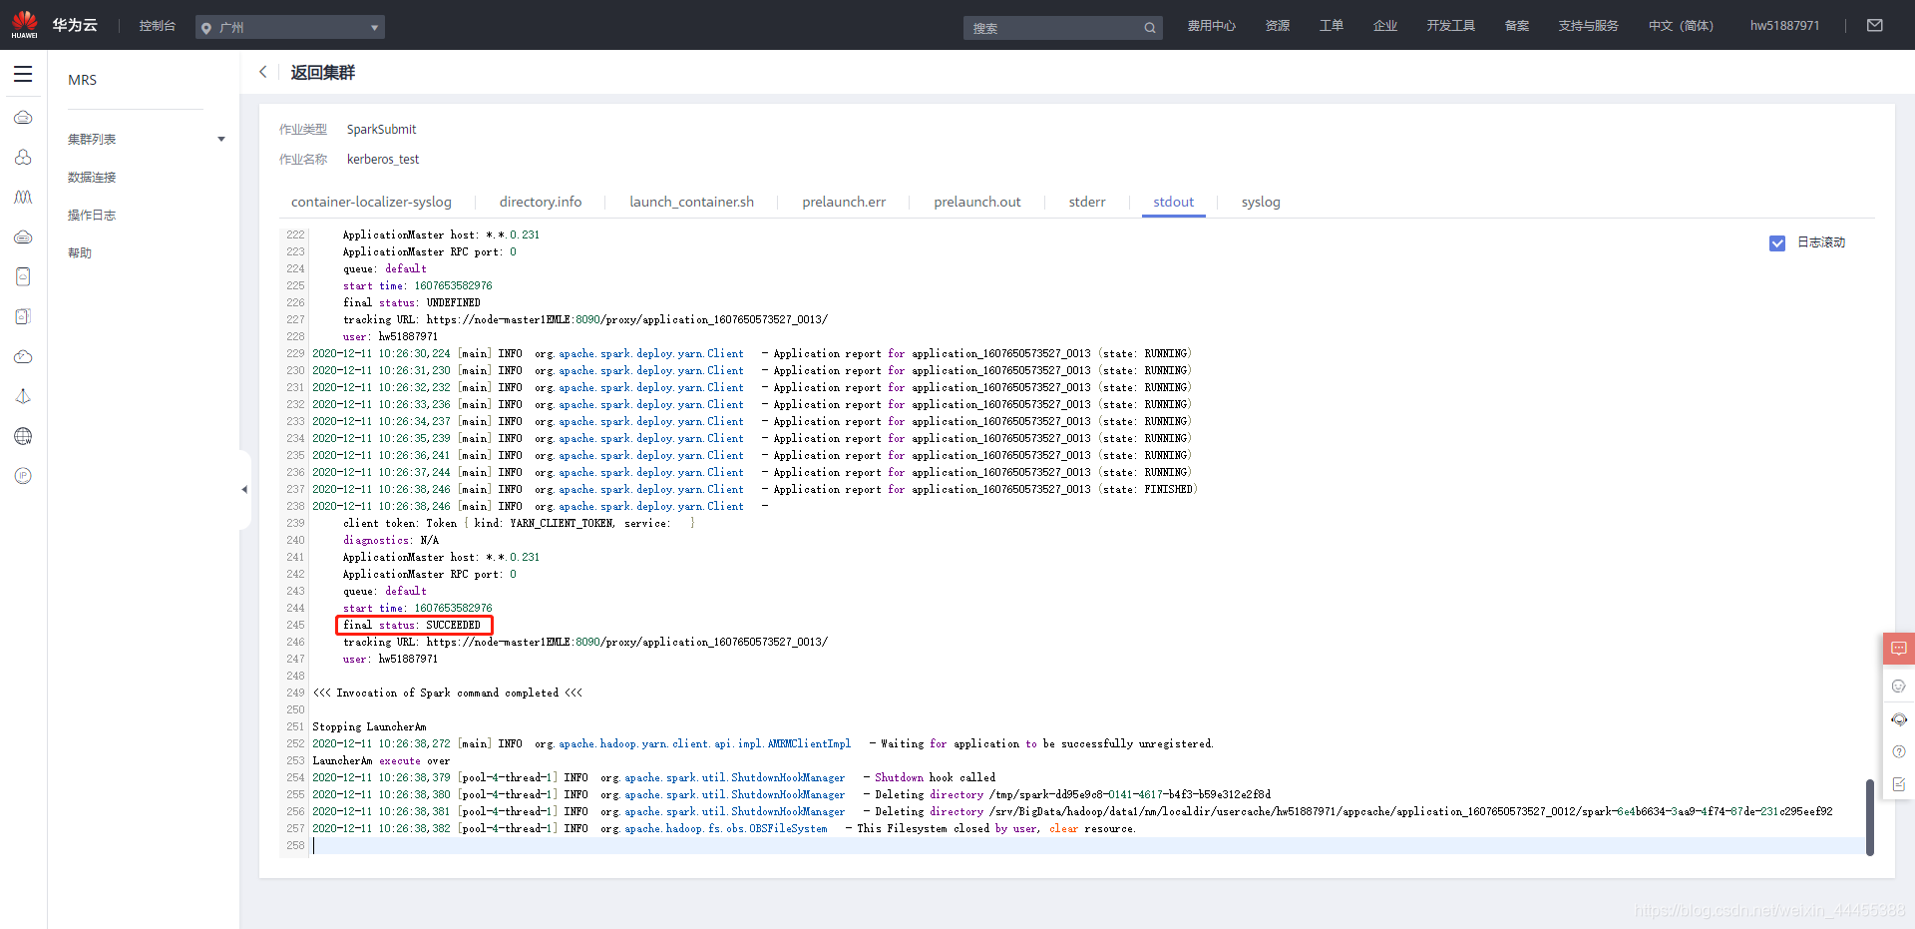Image resolution: width=1915 pixels, height=929 pixels.
Task: Click the MRS sidebar title
Action: point(83,80)
